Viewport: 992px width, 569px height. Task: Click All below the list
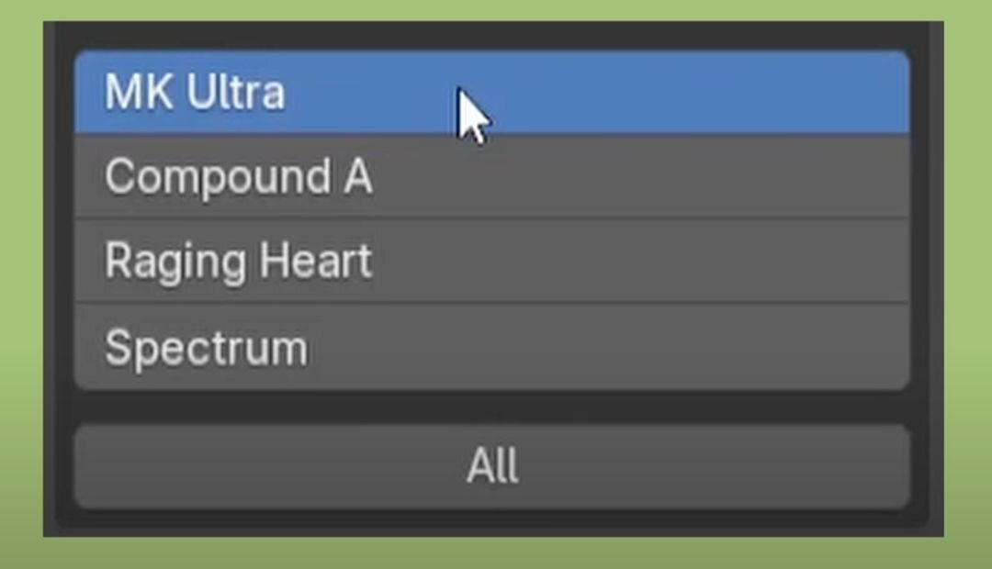point(491,466)
